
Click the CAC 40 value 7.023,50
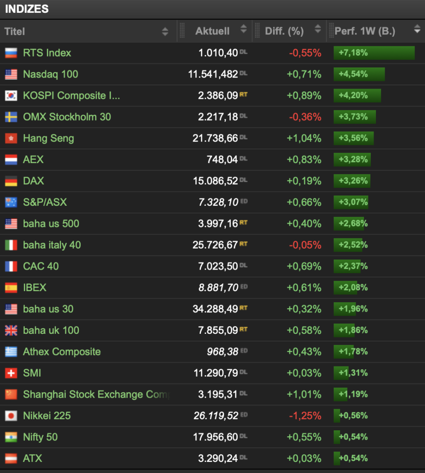pyautogui.click(x=218, y=266)
